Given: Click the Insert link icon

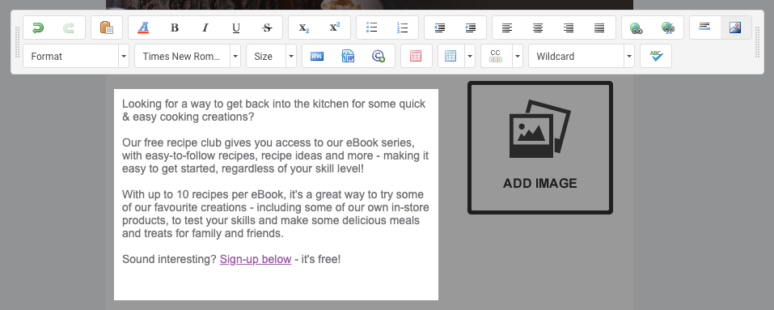Looking at the screenshot, I should [x=637, y=28].
